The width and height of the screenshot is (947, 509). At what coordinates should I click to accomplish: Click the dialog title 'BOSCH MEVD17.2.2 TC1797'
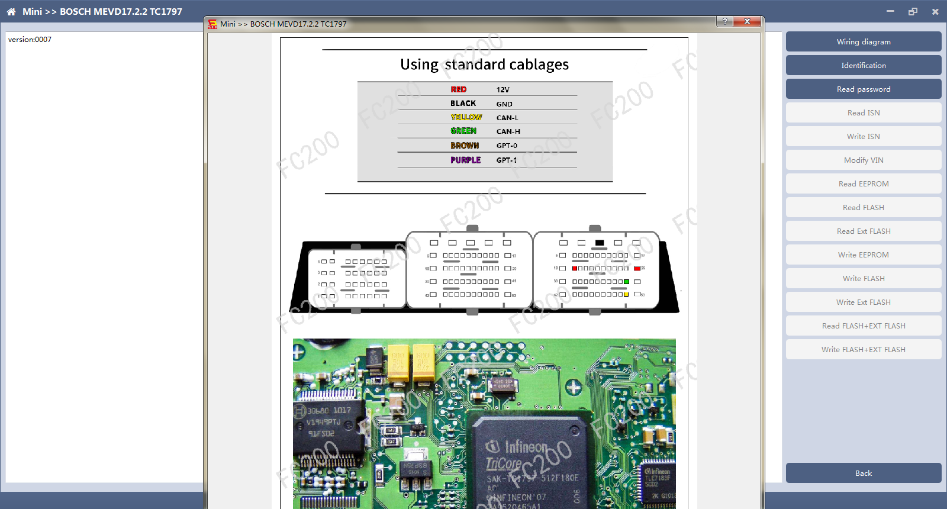(298, 24)
